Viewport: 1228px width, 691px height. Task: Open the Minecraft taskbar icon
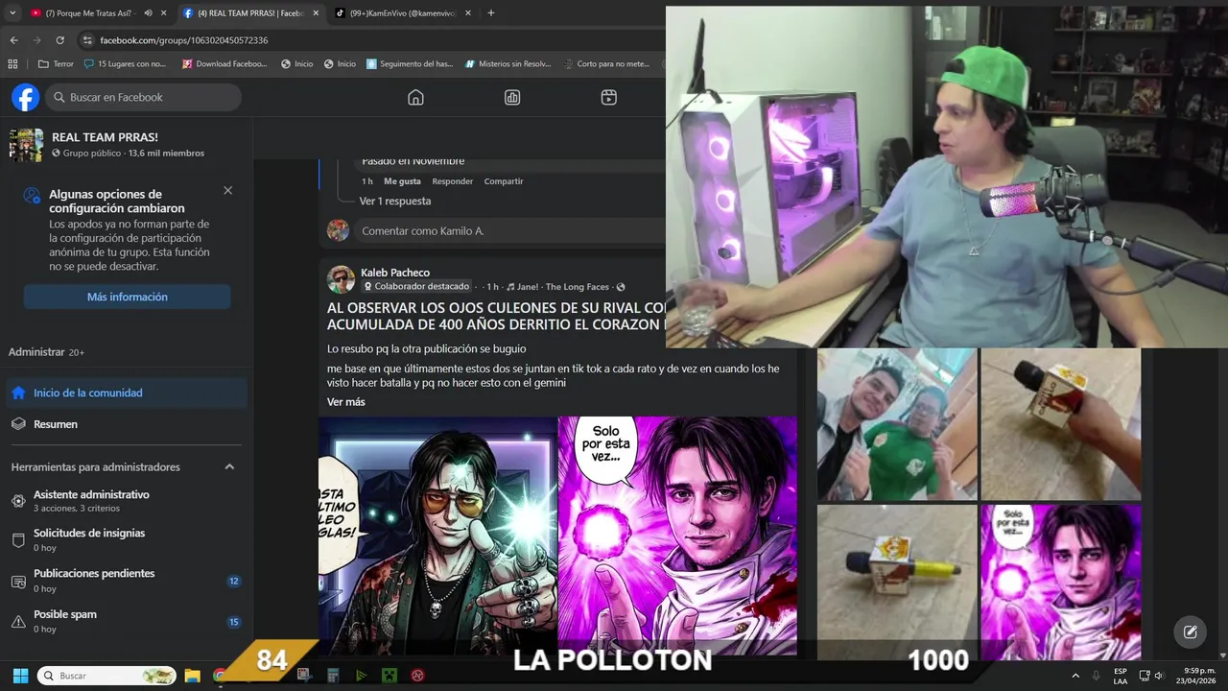pyautogui.click(x=390, y=676)
